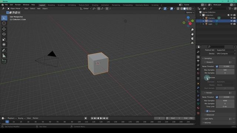Hide Light in viewport via eye icon
This screenshot has width=237, height=133.
coord(231,24)
